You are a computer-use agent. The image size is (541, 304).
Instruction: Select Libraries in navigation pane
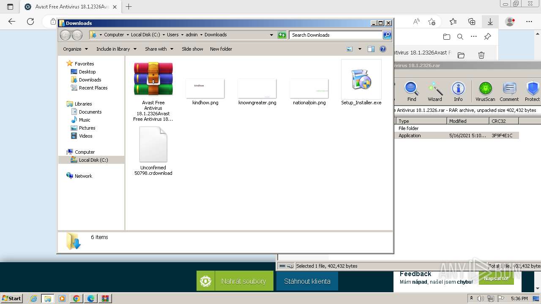83,104
